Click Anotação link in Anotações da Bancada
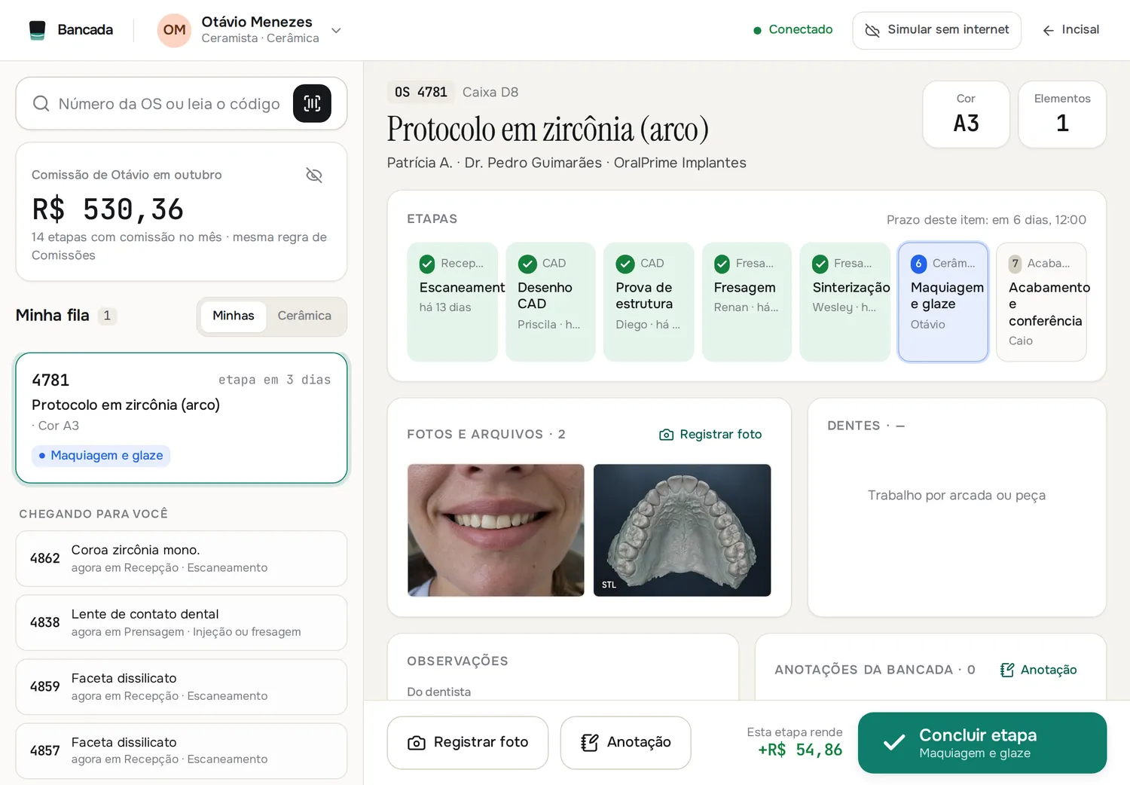1130x785 pixels. [1039, 670]
